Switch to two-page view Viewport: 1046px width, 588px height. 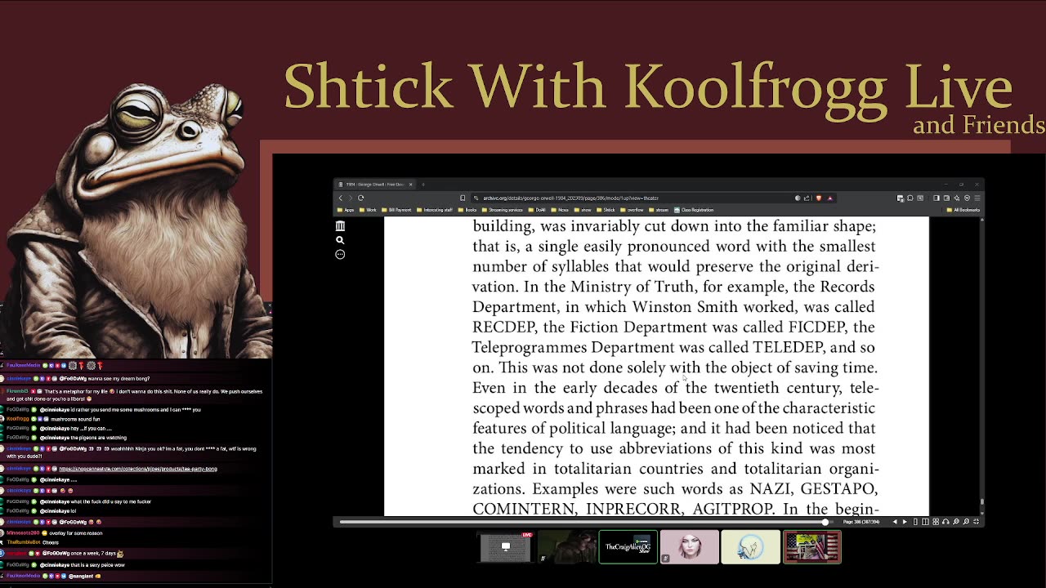(925, 522)
